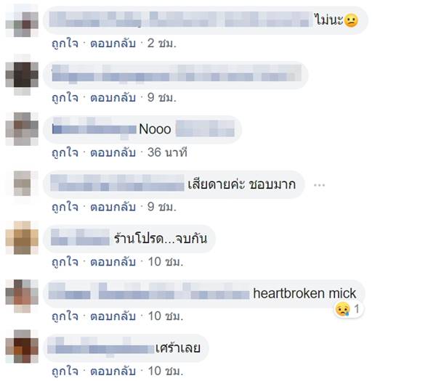Click the reaction count 1 on heartbroken comment
436x381 pixels.
[x=357, y=309]
